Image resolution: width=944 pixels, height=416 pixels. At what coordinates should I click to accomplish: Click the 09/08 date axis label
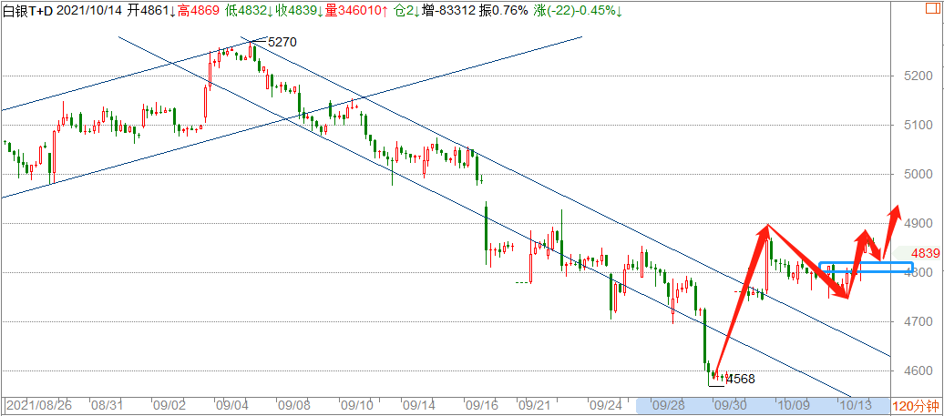(292, 404)
